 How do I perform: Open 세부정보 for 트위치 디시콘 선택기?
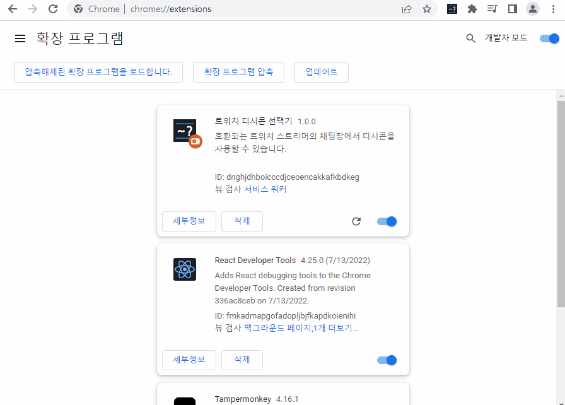(x=189, y=221)
